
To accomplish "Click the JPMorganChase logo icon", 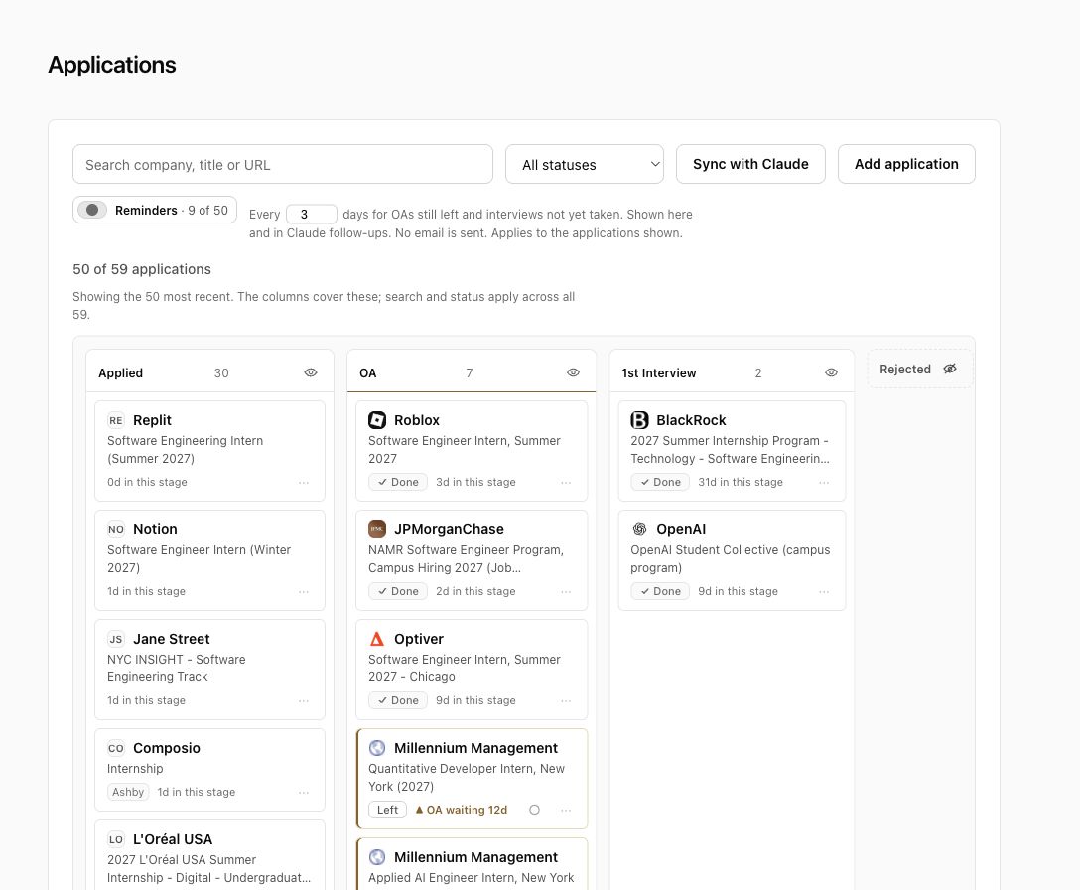I will coord(377,529).
